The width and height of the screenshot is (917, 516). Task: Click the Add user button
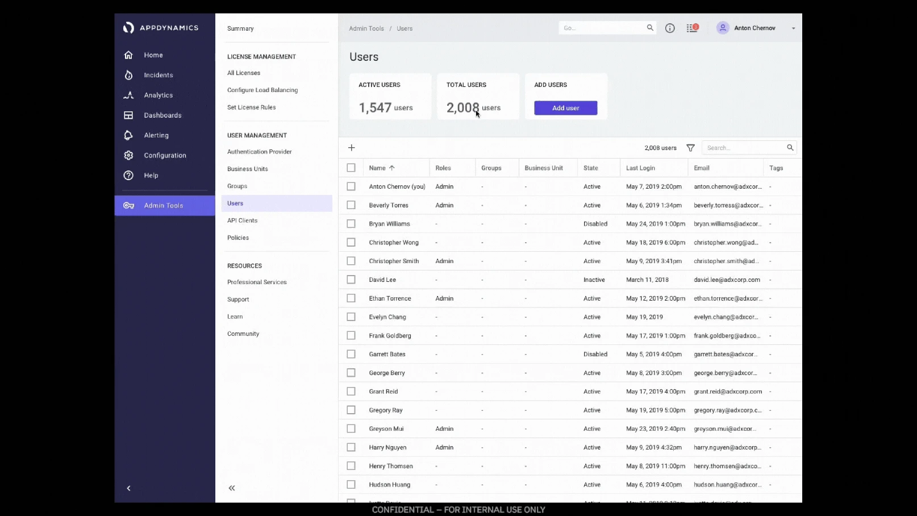(x=565, y=108)
